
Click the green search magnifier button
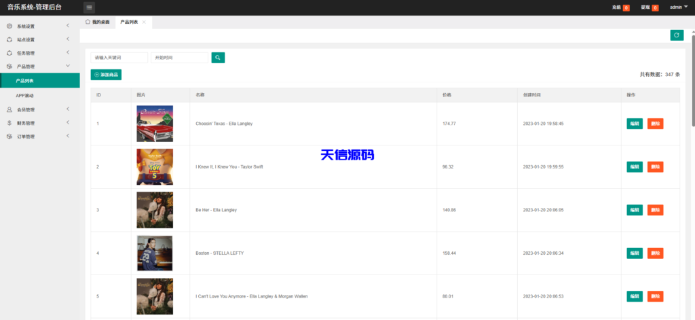click(x=218, y=58)
